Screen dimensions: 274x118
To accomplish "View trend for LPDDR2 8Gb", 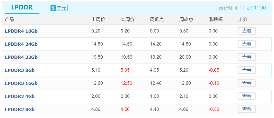I will [247, 109].
